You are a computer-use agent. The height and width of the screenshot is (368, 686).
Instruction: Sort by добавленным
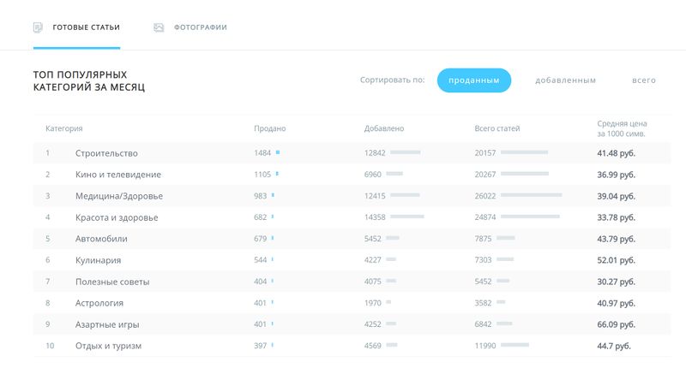565,80
